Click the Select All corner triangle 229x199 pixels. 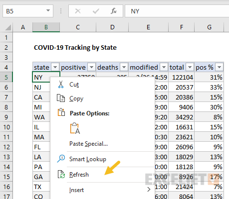tap(8, 27)
